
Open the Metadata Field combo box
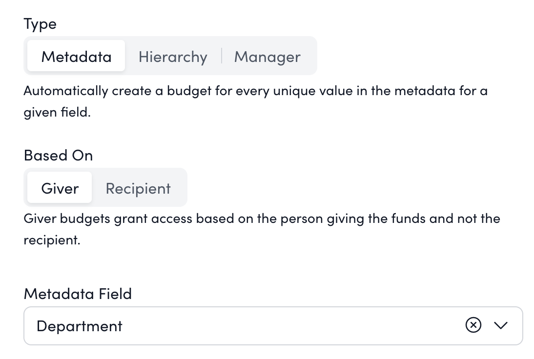click(273, 325)
